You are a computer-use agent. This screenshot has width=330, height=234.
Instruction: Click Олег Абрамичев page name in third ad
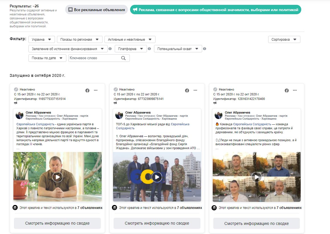(x=237, y=112)
